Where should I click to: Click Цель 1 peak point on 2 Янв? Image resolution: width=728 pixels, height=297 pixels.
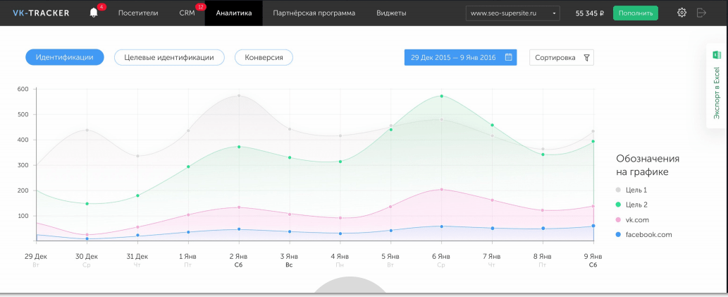tap(239, 96)
